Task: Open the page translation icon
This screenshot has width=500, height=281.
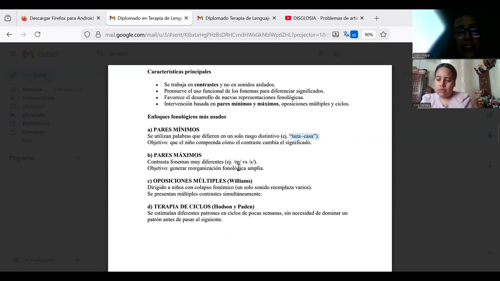Action: [x=346, y=35]
